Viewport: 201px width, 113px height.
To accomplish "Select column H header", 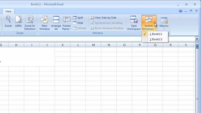I will coord(16,45).
